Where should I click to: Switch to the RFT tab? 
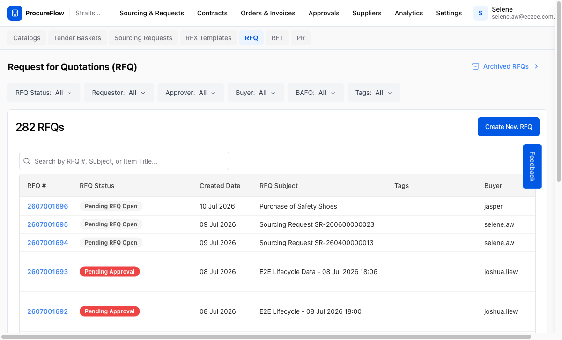pyautogui.click(x=277, y=38)
